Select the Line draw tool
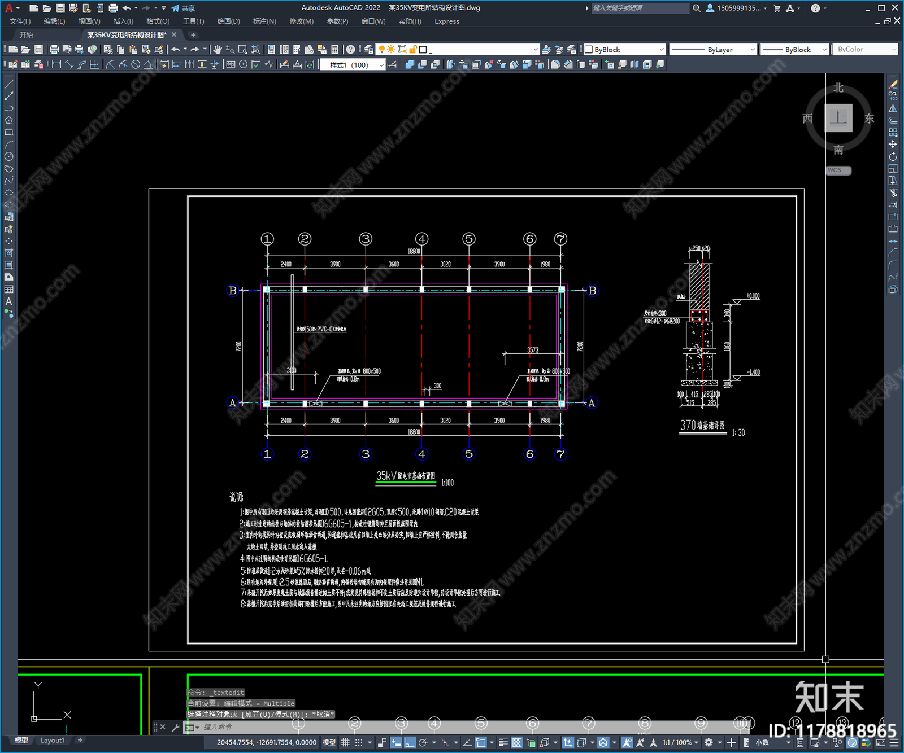904x753 pixels. pyautogui.click(x=8, y=84)
